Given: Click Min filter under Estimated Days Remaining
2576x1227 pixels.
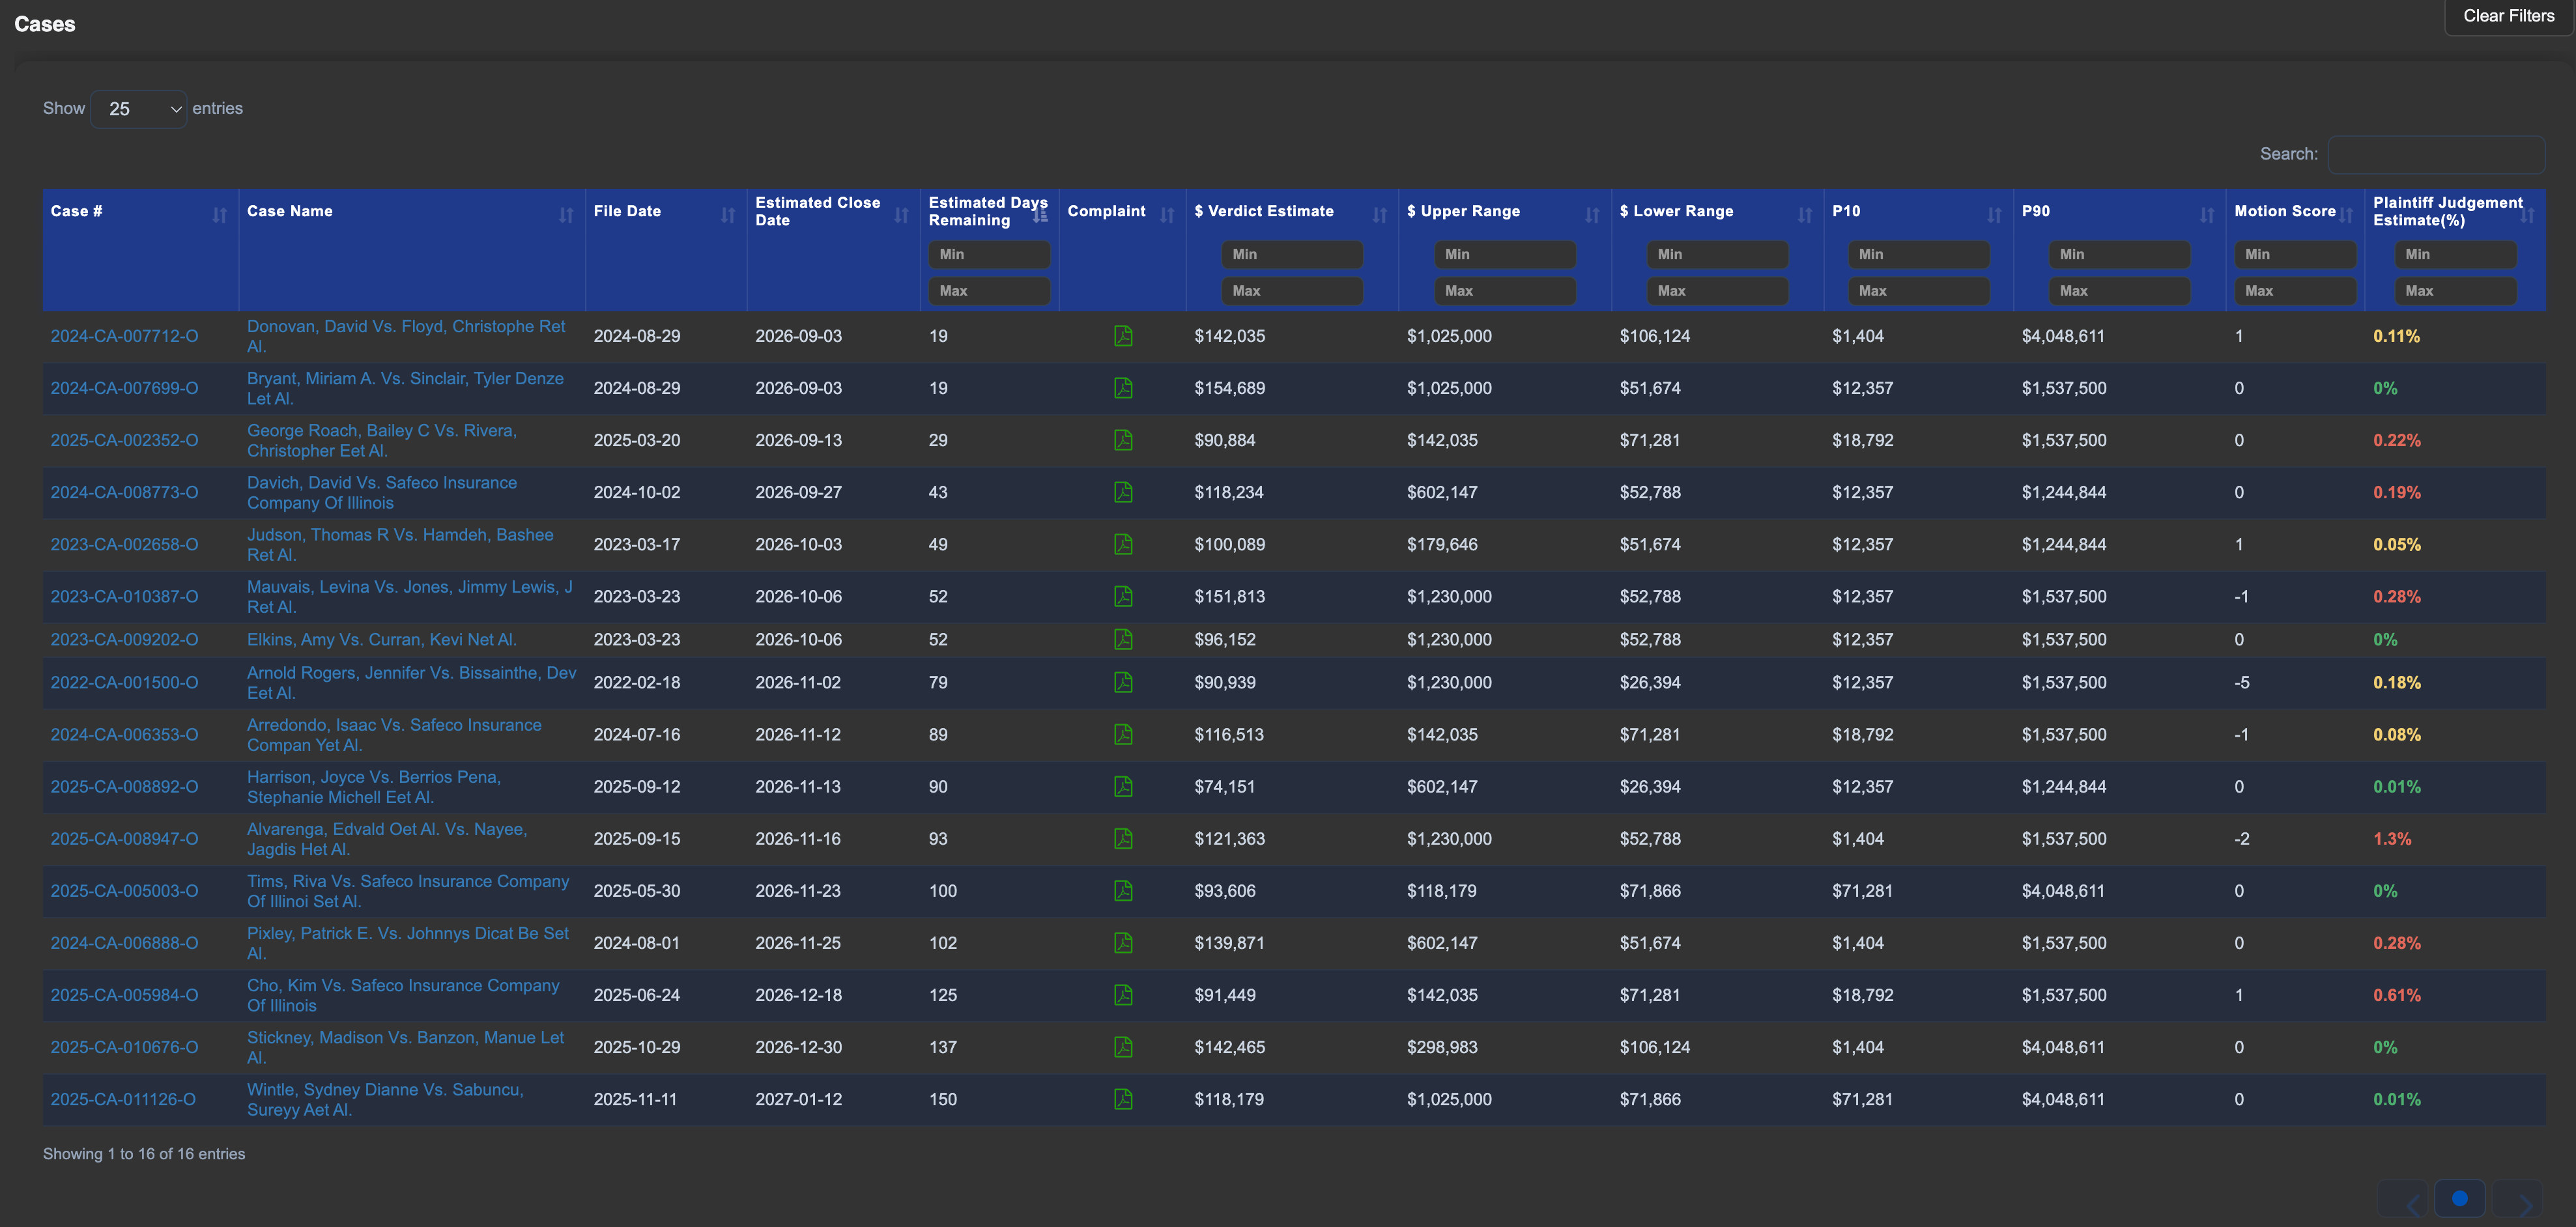Looking at the screenshot, I should click(990, 254).
